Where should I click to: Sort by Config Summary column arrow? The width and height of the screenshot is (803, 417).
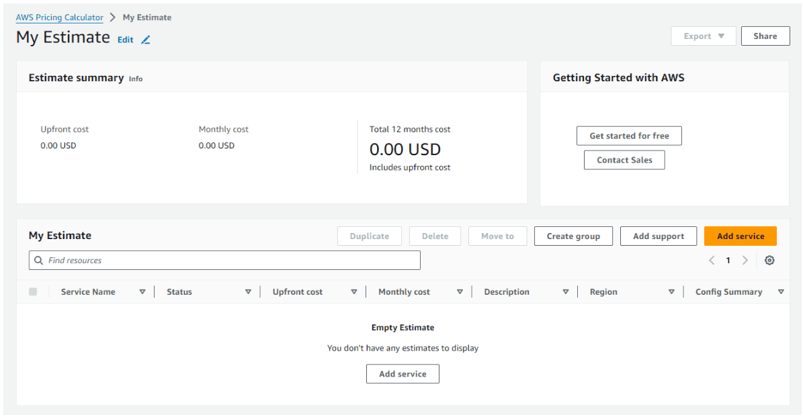(x=781, y=291)
